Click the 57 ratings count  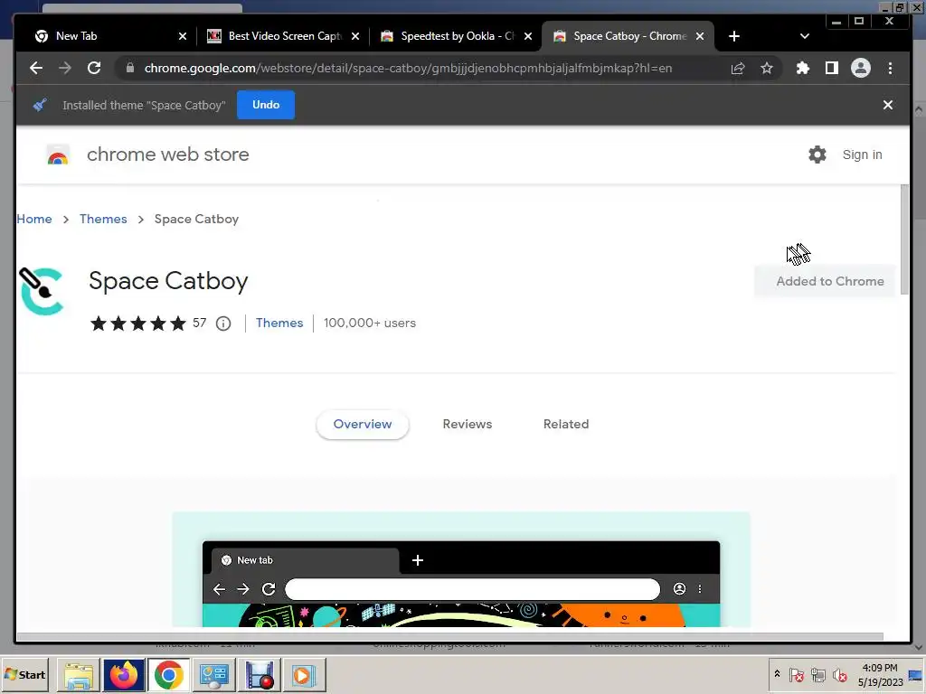pos(200,323)
